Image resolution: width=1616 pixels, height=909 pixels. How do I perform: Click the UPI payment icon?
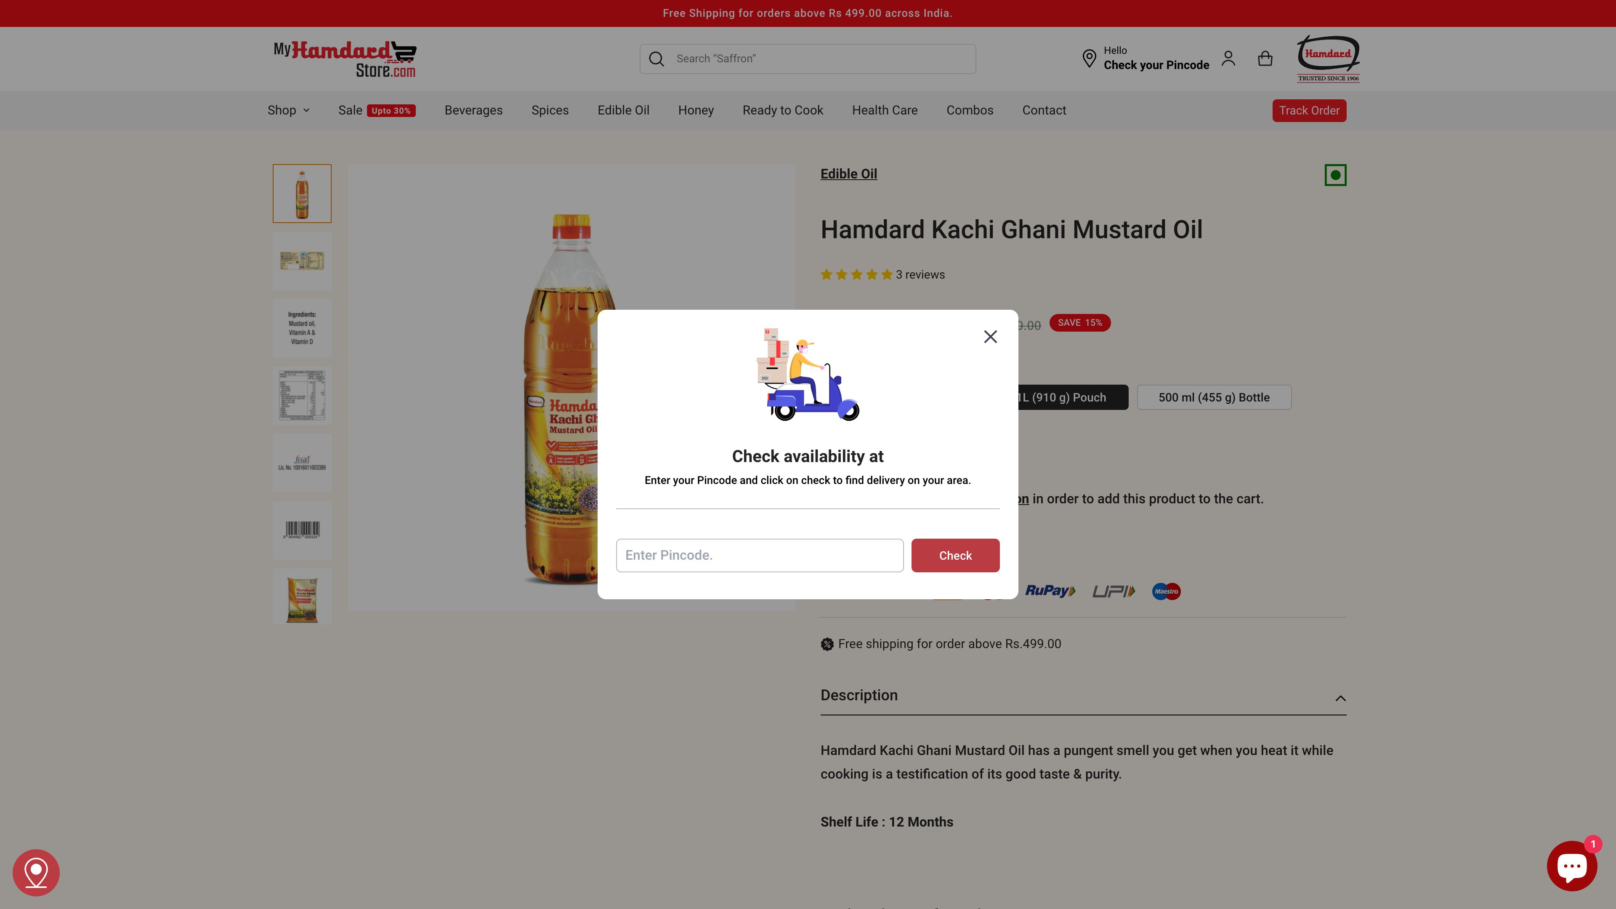(1114, 590)
